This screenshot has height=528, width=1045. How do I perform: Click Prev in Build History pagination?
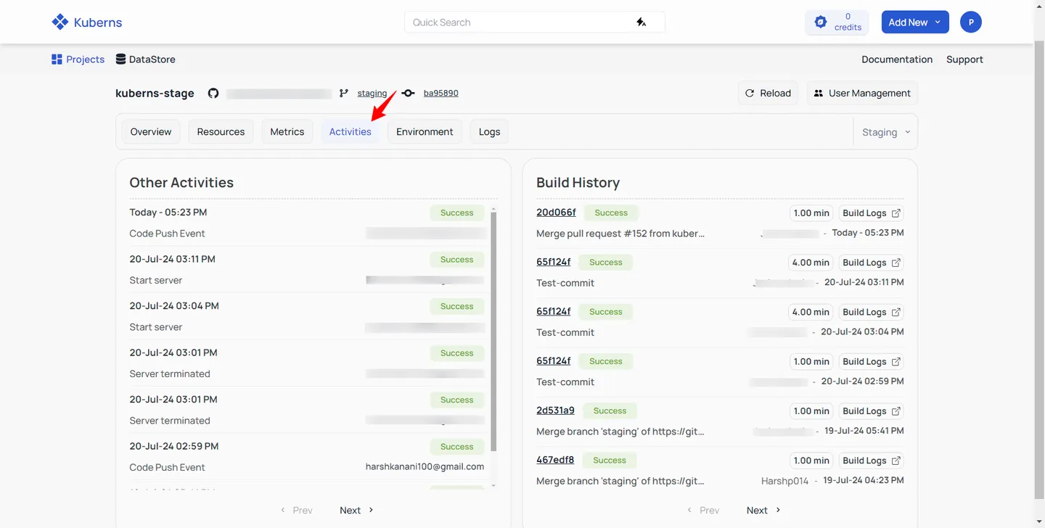[x=703, y=510]
